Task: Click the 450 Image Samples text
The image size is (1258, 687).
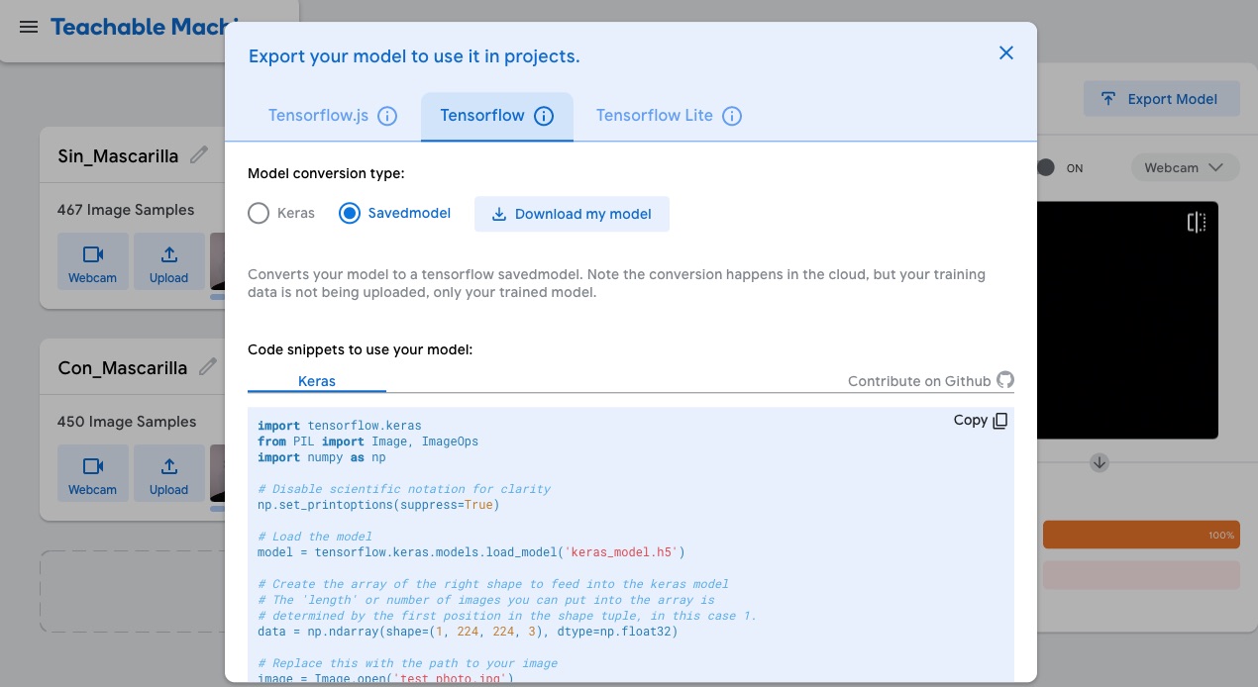Action: pos(127,422)
